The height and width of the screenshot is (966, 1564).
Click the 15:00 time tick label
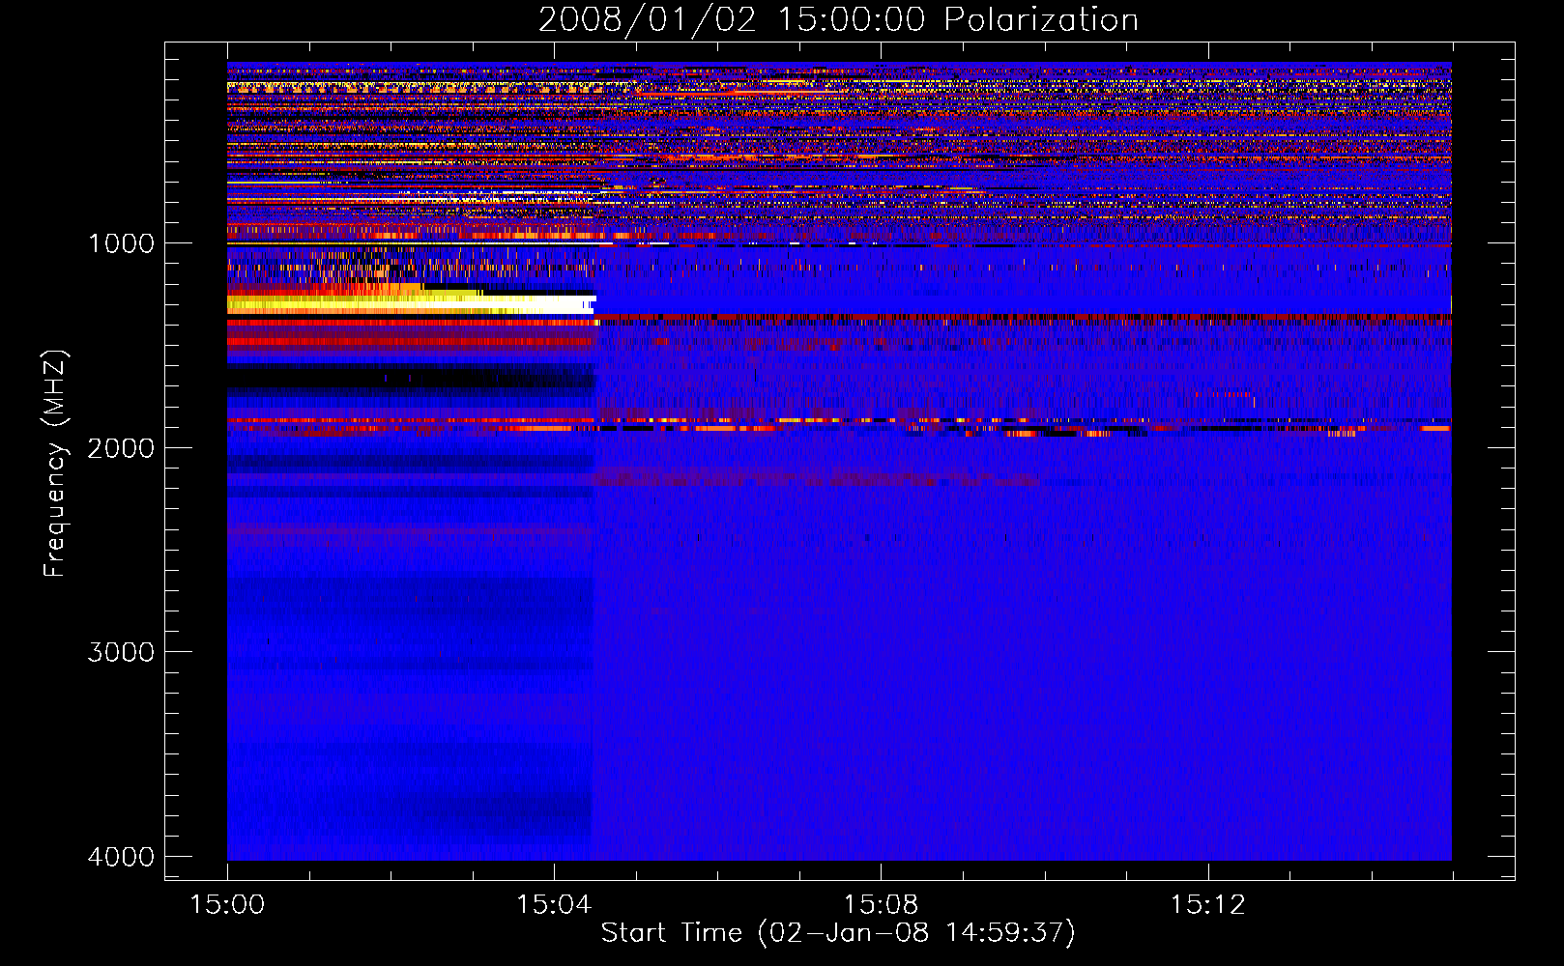point(227,905)
